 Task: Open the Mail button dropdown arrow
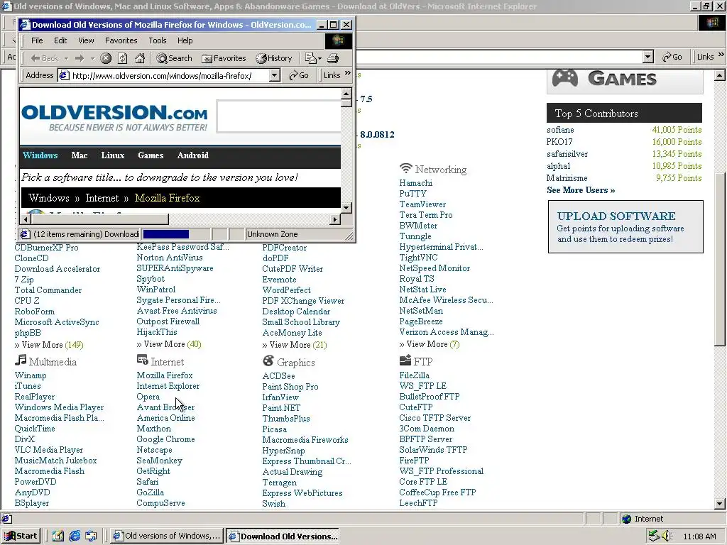(x=319, y=58)
